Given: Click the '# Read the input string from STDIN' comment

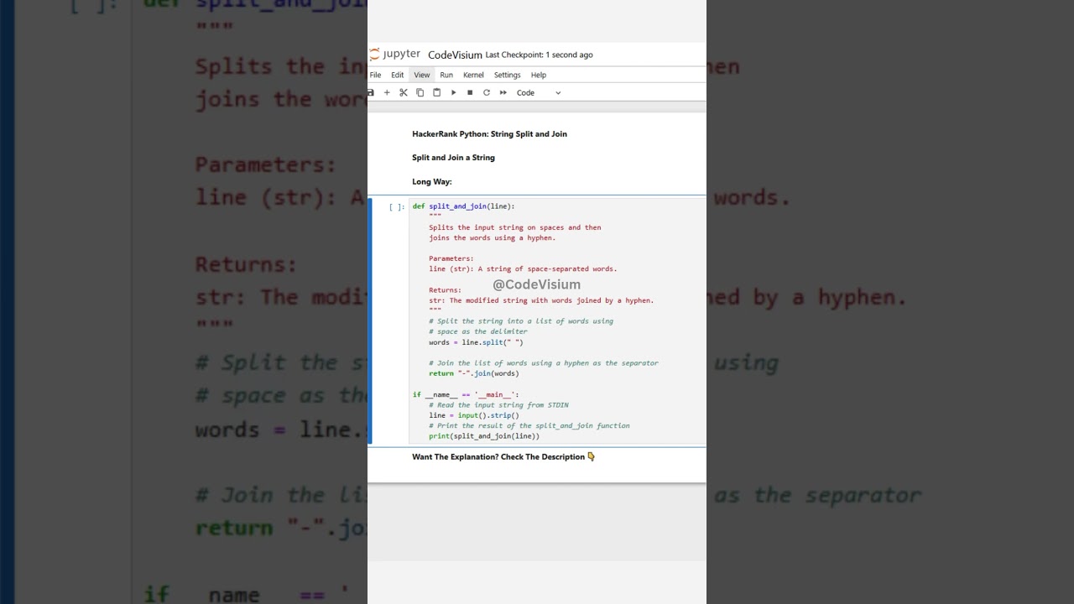Looking at the screenshot, I should [498, 405].
